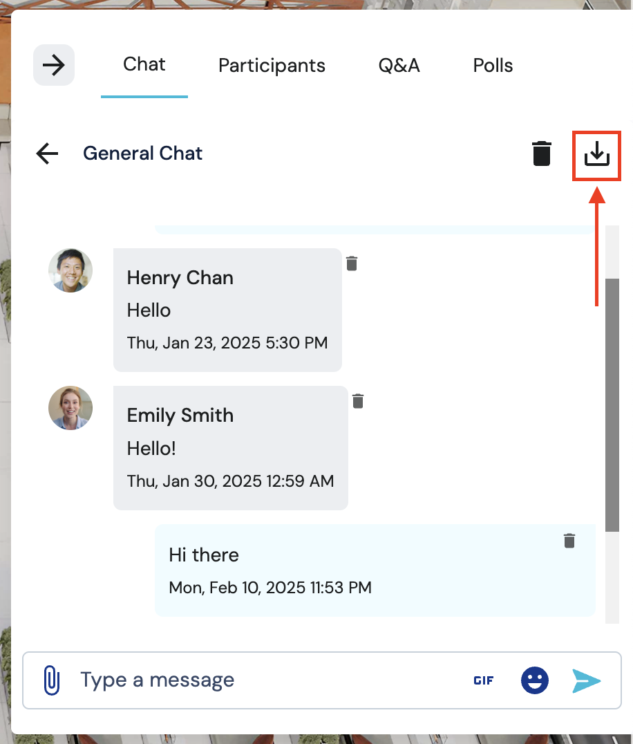
Task: Delete all General Chat messages
Action: coord(542,154)
